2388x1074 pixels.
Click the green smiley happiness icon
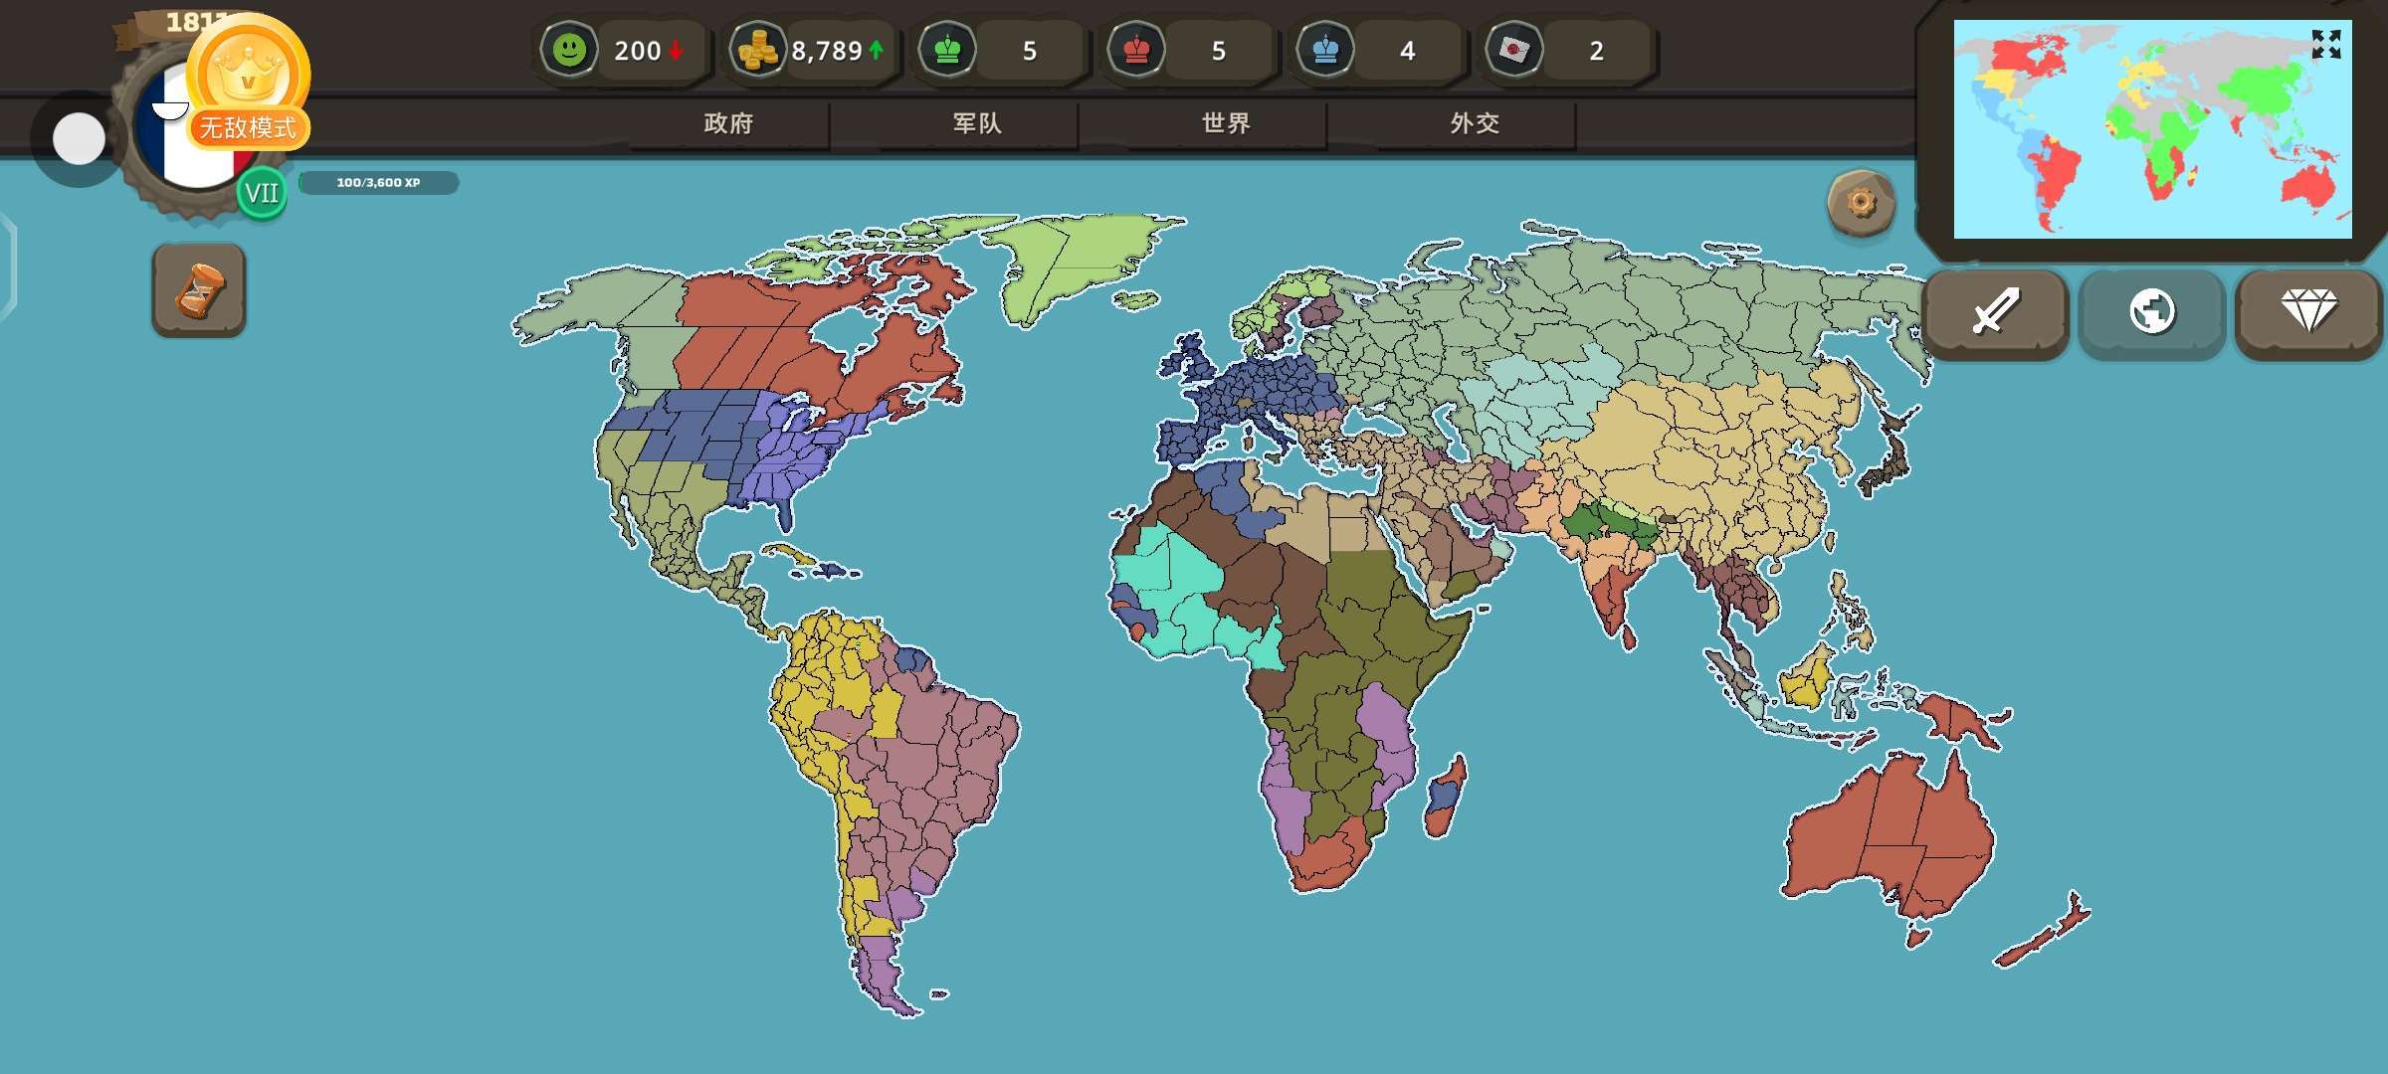point(570,50)
